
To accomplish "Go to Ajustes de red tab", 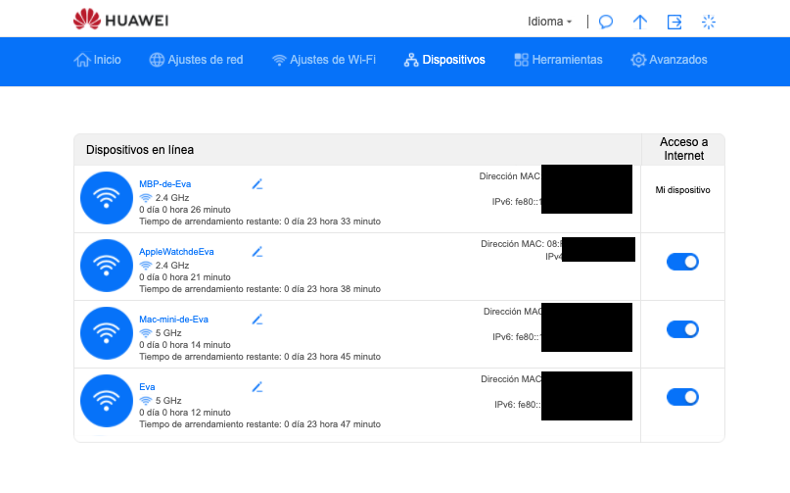I will (196, 60).
